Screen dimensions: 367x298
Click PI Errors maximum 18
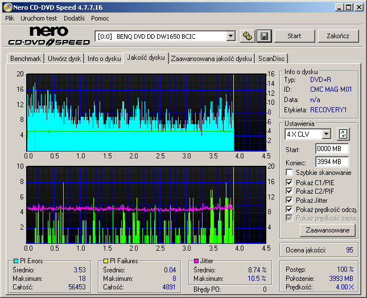[x=82, y=279]
